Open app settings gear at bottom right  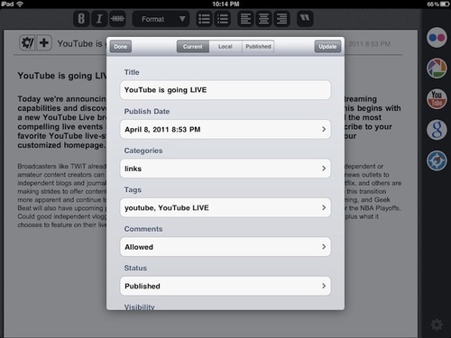pyautogui.click(x=437, y=324)
